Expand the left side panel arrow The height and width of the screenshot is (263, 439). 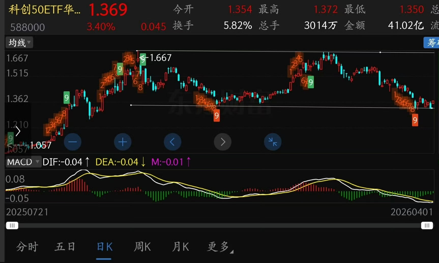(18, 131)
